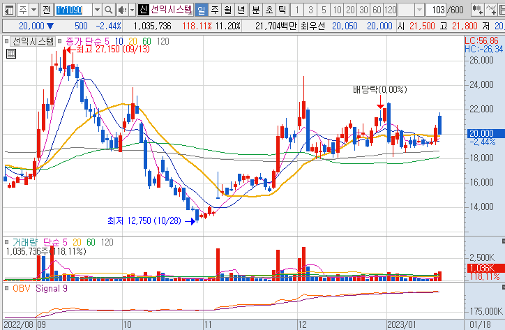Viewport: 505px width, 330px height.
Task: Open the stock code history dropdown
Action: (97, 10)
